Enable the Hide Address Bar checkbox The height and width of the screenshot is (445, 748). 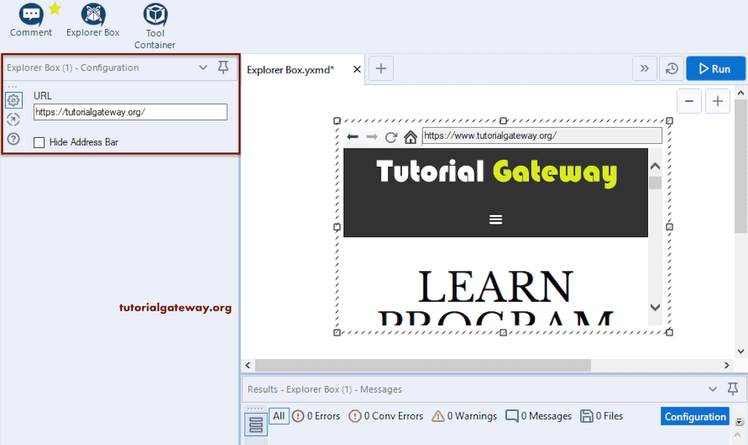pyautogui.click(x=39, y=142)
